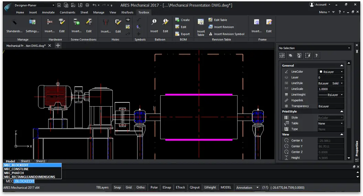Click the Balloon Edit icon

(165, 22)
